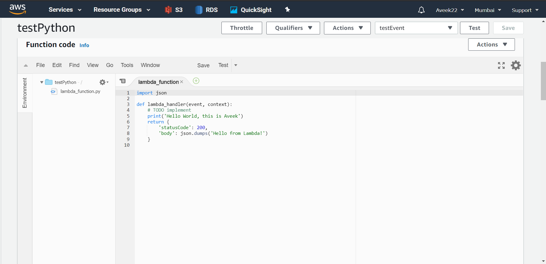546x264 pixels.
Task: Toggle the Environment side panel
Action: (x=25, y=93)
